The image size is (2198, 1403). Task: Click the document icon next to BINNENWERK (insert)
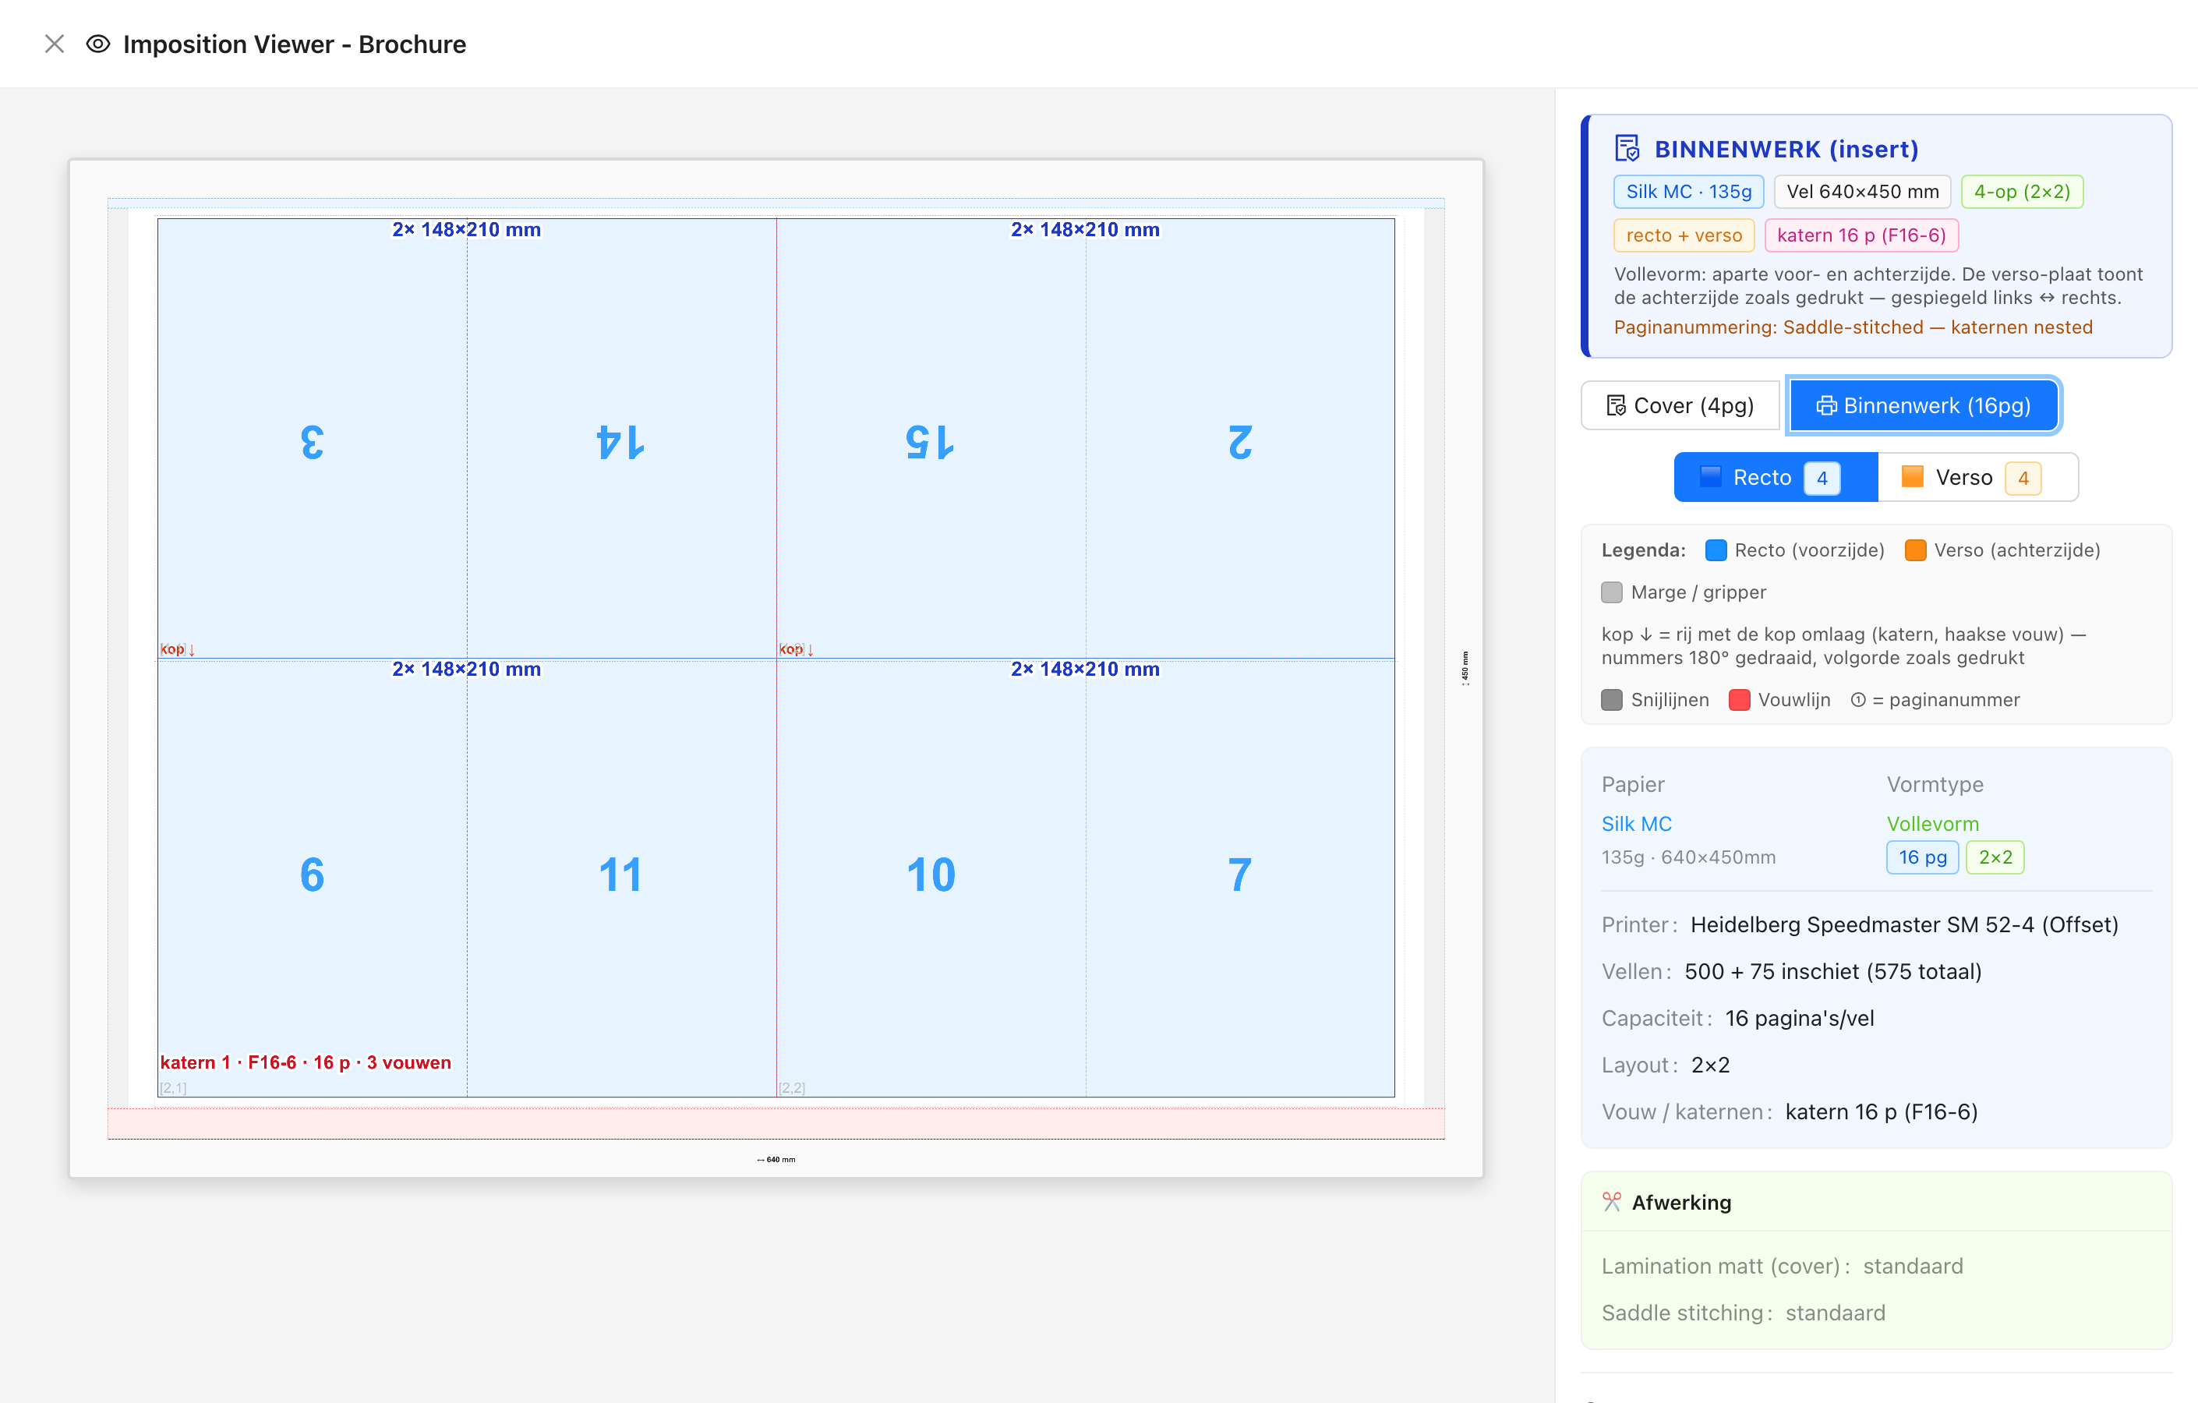pos(1627,148)
